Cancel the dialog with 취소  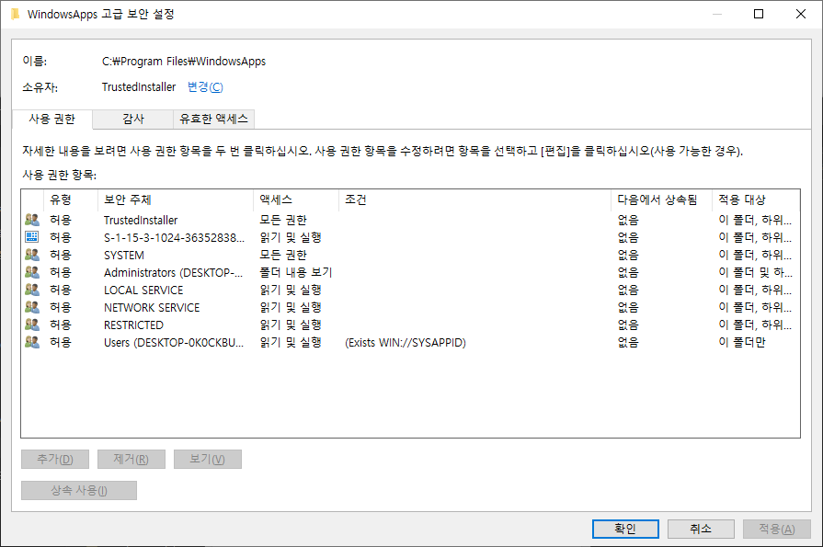(701, 529)
